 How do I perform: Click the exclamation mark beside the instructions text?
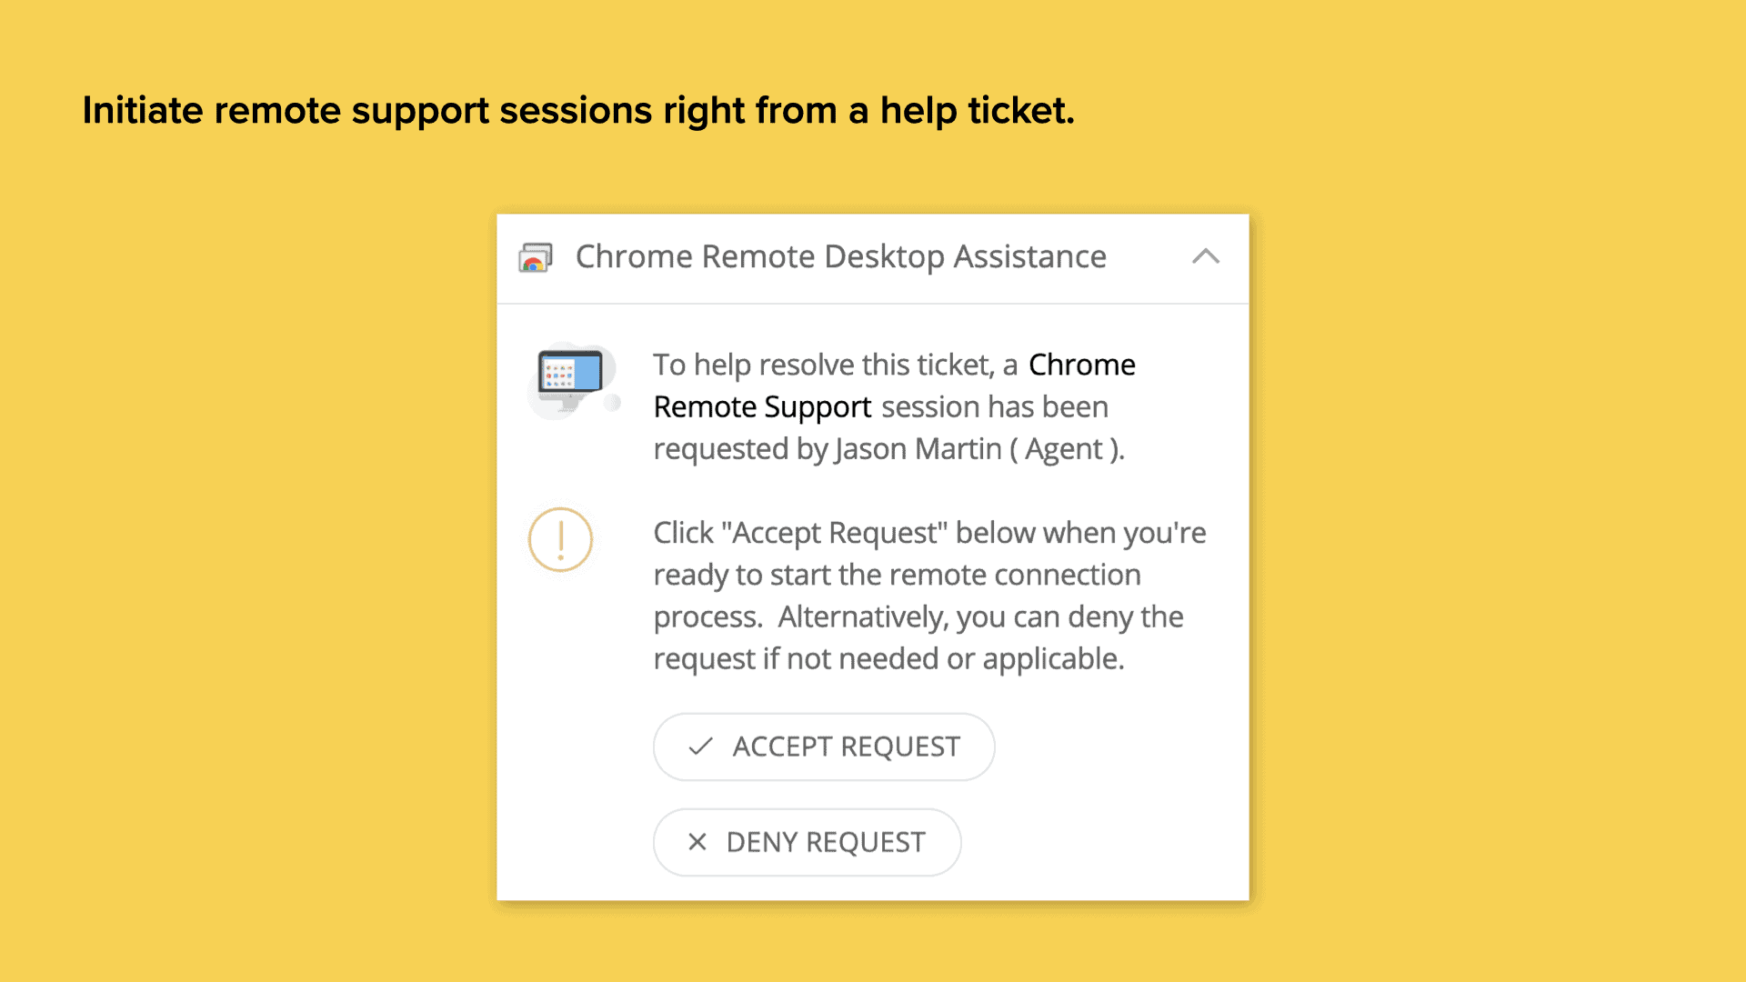click(x=560, y=539)
